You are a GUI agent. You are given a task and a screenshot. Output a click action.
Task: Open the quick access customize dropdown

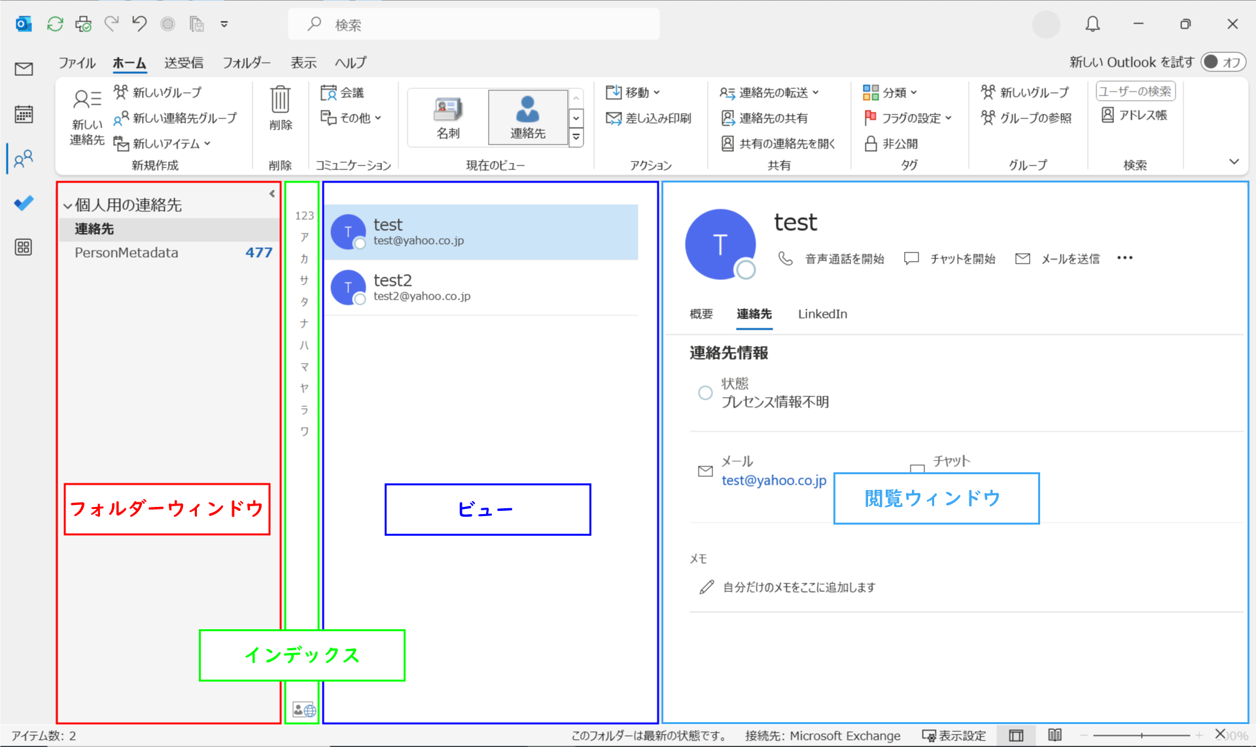tap(224, 24)
